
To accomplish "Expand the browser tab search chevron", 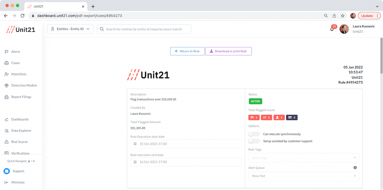I will tap(377, 6).
